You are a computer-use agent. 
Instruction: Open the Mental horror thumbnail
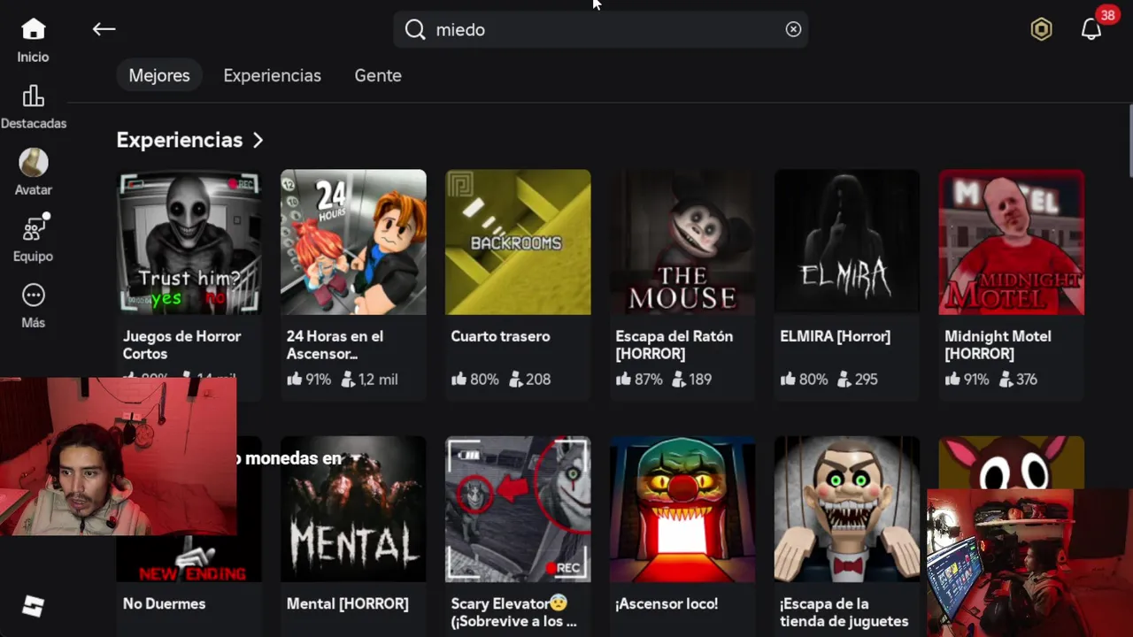[x=353, y=509]
